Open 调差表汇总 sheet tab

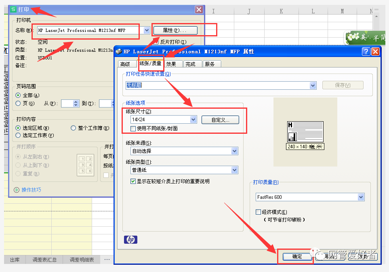tap(45, 260)
